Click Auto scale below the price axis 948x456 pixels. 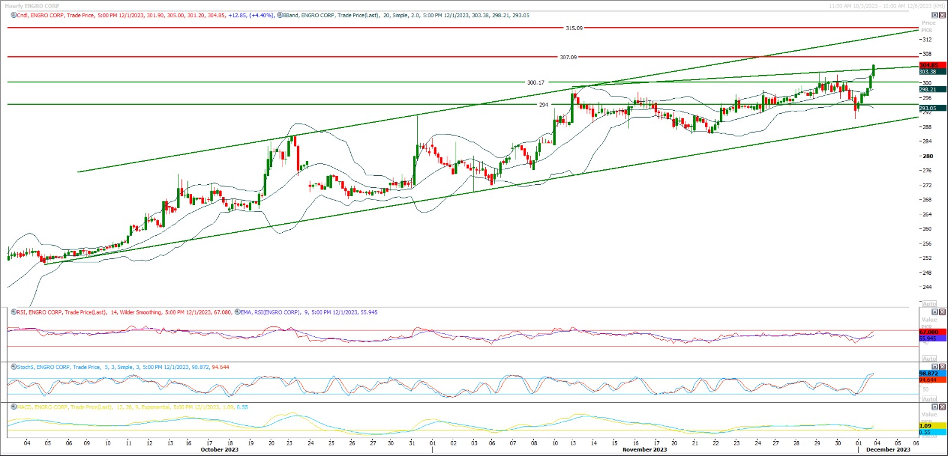[x=929, y=304]
